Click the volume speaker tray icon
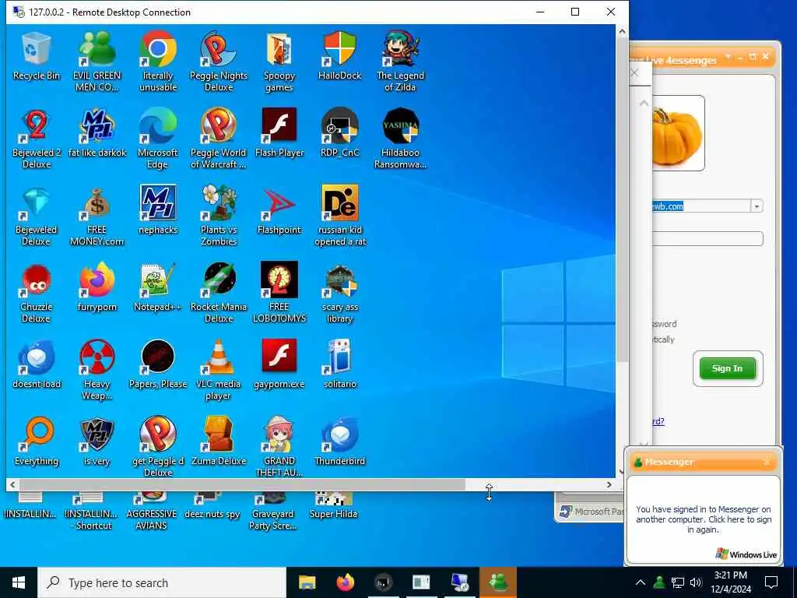 tap(696, 582)
